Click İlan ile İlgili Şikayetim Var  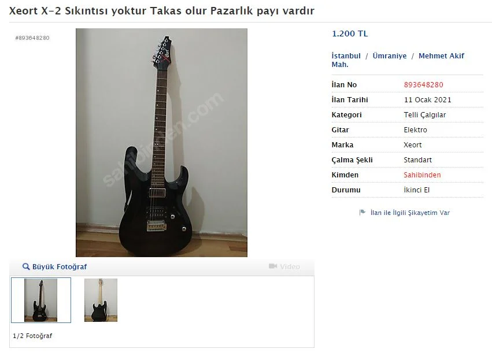[x=410, y=213]
